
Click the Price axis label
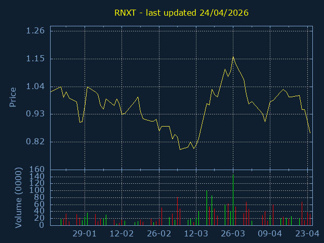pos(13,97)
